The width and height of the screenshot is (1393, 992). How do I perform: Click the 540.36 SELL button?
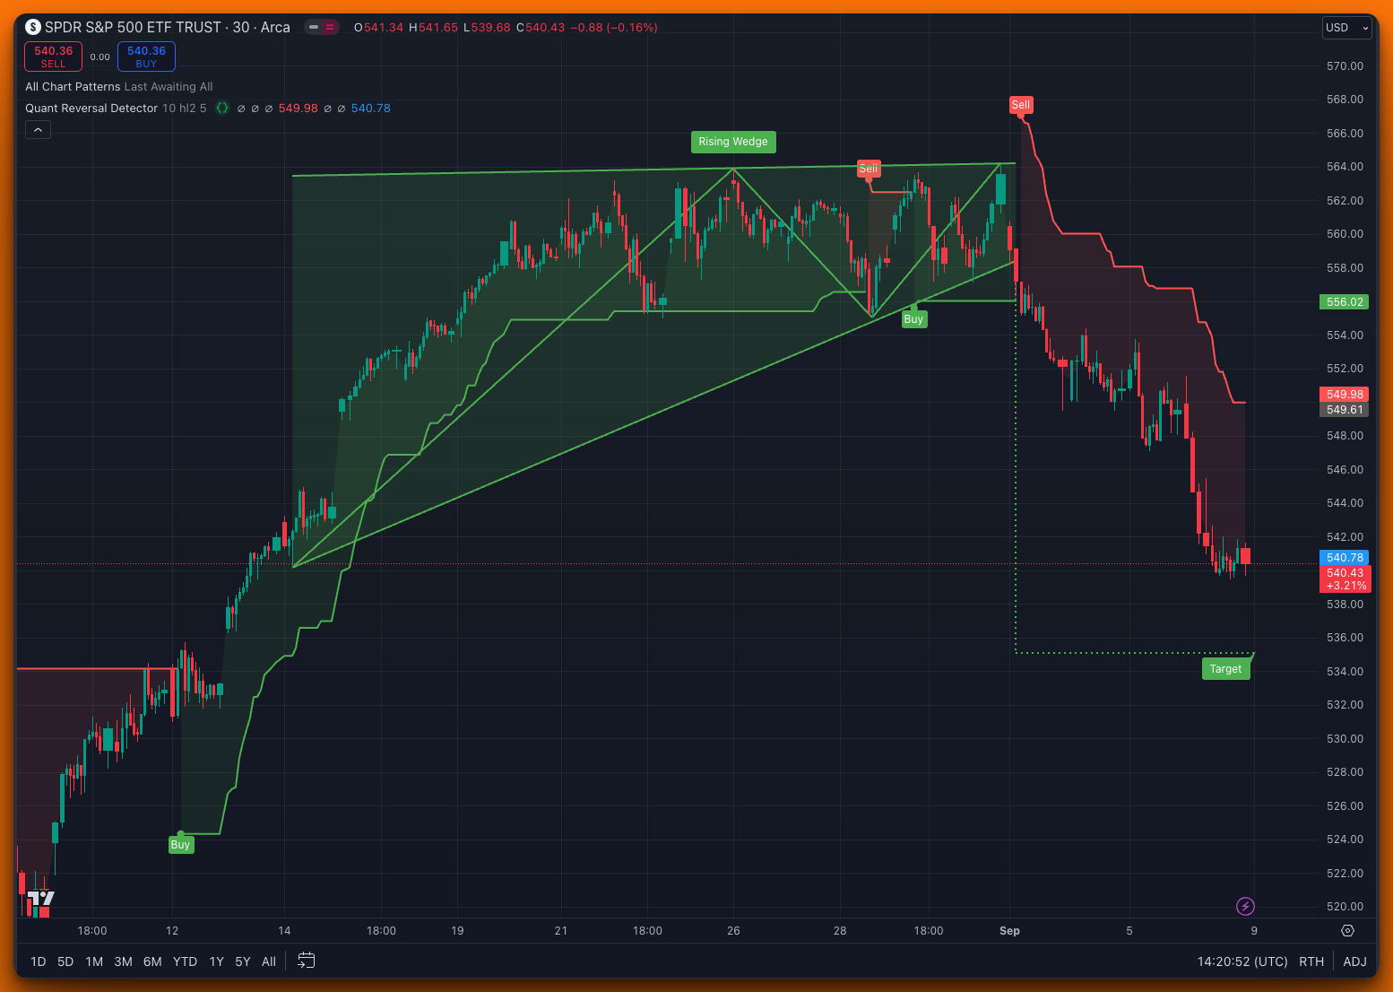point(53,57)
